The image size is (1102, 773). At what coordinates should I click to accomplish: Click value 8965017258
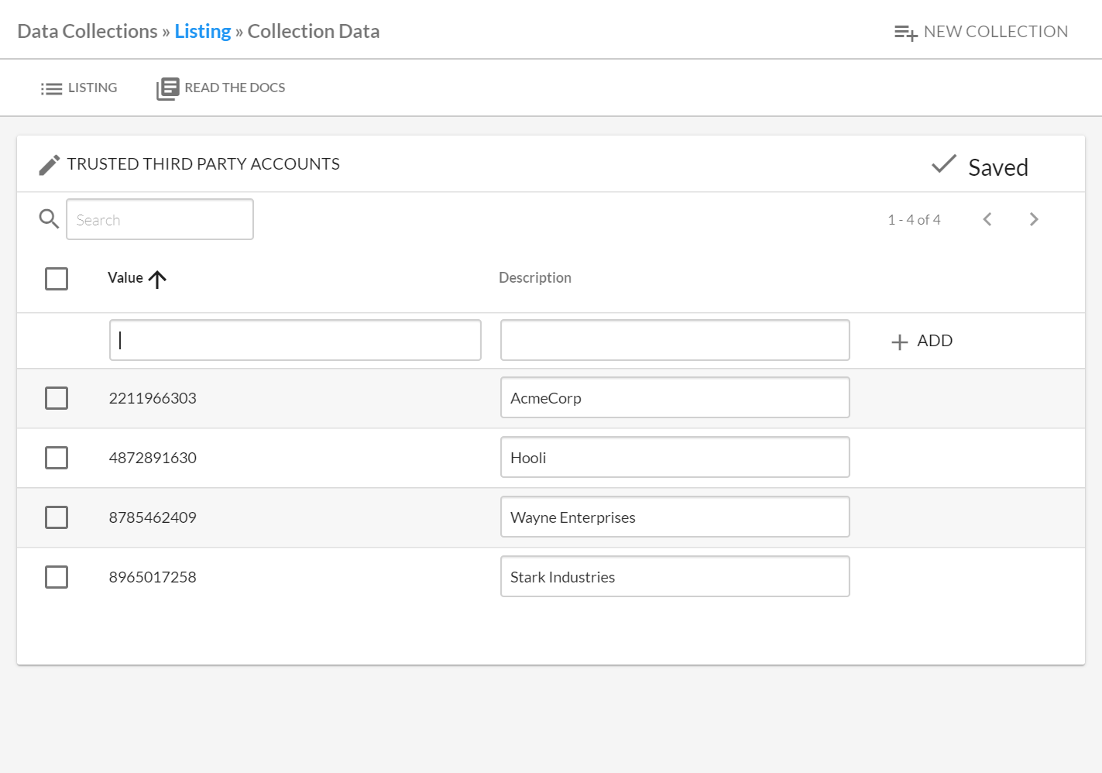pyautogui.click(x=153, y=577)
